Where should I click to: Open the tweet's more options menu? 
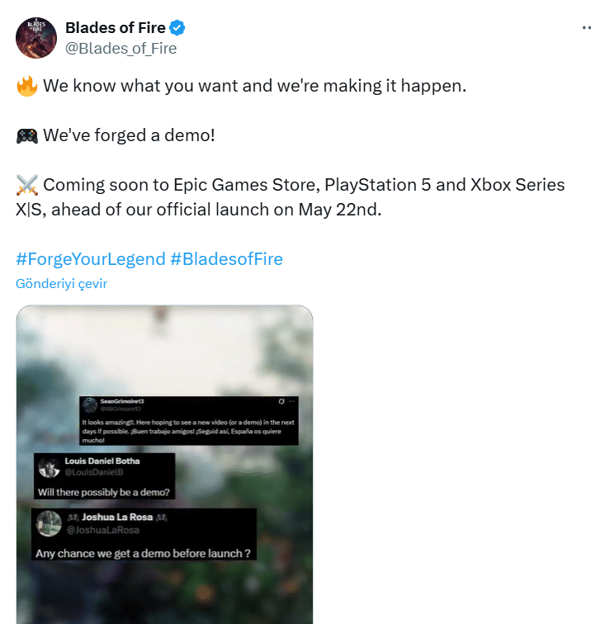click(x=586, y=26)
